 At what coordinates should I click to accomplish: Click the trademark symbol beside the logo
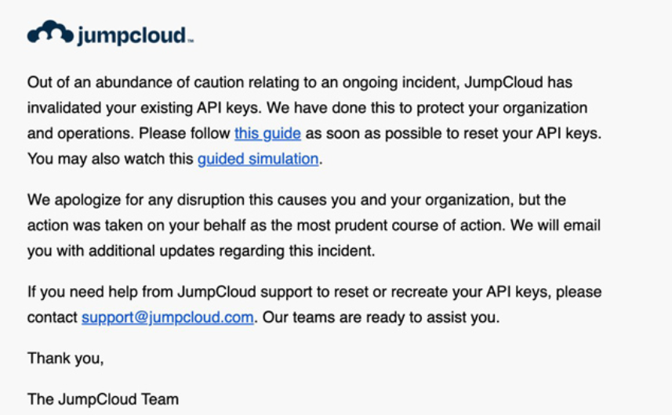coord(191,41)
